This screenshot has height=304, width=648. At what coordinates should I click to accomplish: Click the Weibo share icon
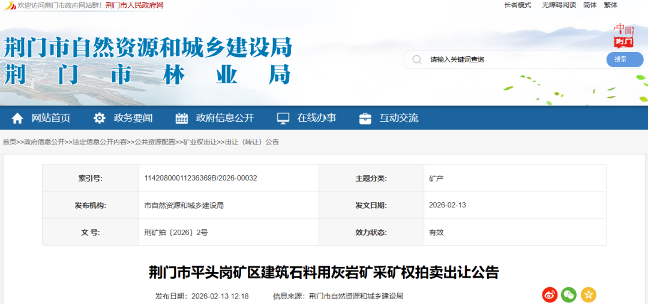[550, 294]
